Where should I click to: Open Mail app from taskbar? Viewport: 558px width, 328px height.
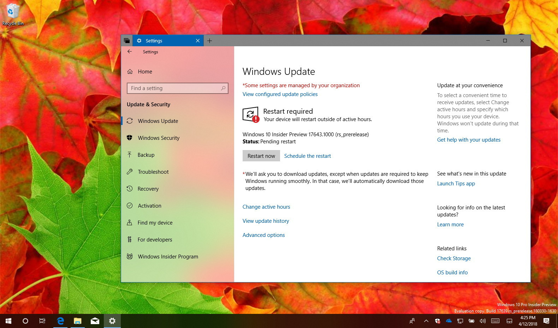[x=95, y=321]
